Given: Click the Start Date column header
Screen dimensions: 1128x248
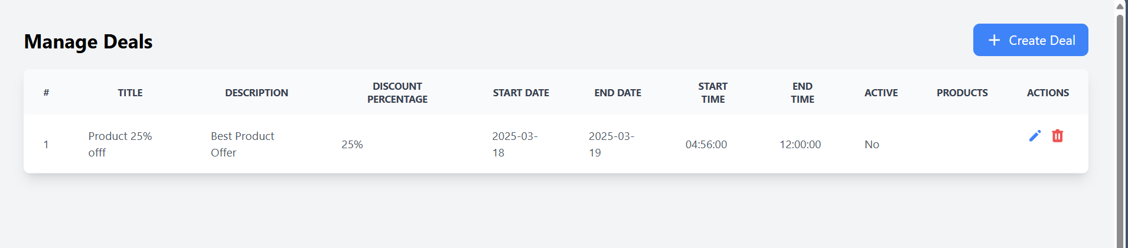Looking at the screenshot, I should coord(521,93).
